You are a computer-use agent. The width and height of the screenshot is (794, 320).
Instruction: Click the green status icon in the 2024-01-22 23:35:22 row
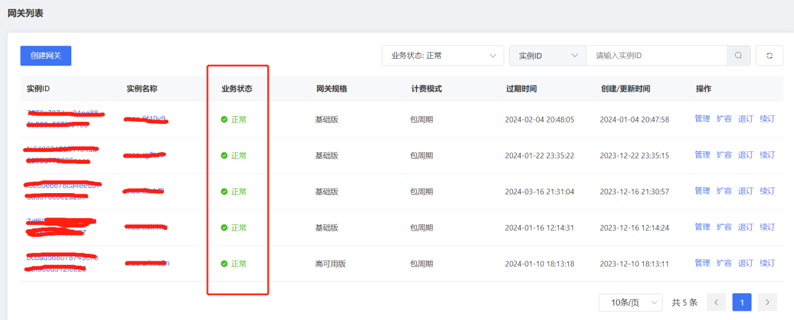point(225,156)
